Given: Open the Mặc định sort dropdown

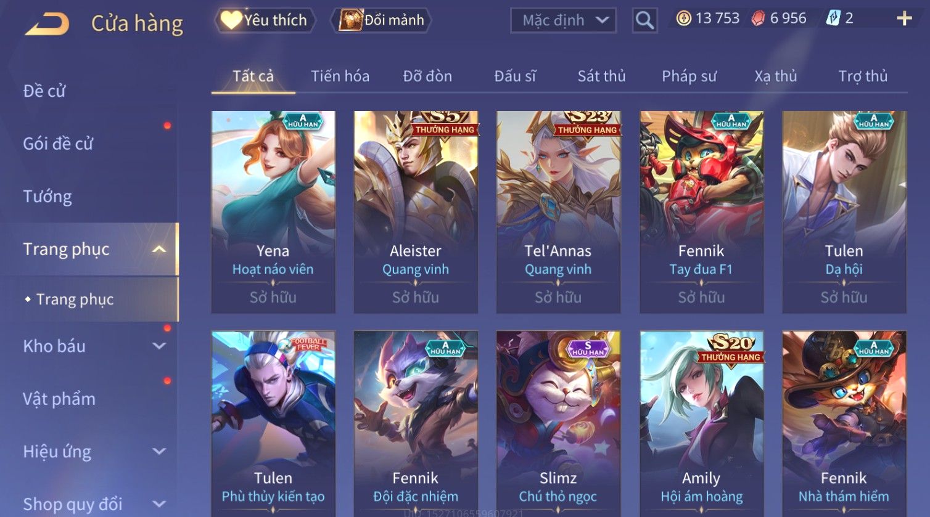Looking at the screenshot, I should pyautogui.click(x=563, y=20).
